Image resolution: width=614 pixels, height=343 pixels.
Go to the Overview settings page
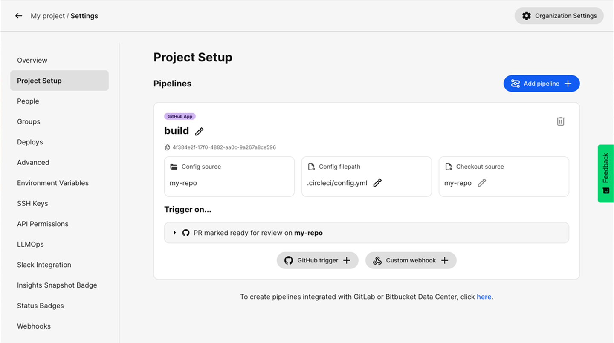pyautogui.click(x=32, y=60)
